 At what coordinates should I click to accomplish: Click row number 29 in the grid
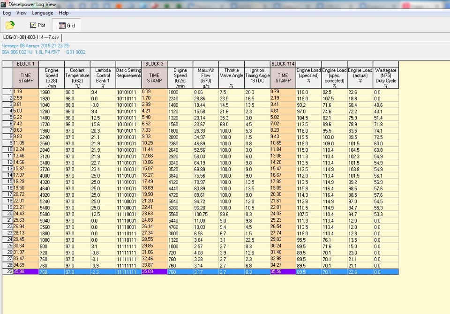coord(7,271)
